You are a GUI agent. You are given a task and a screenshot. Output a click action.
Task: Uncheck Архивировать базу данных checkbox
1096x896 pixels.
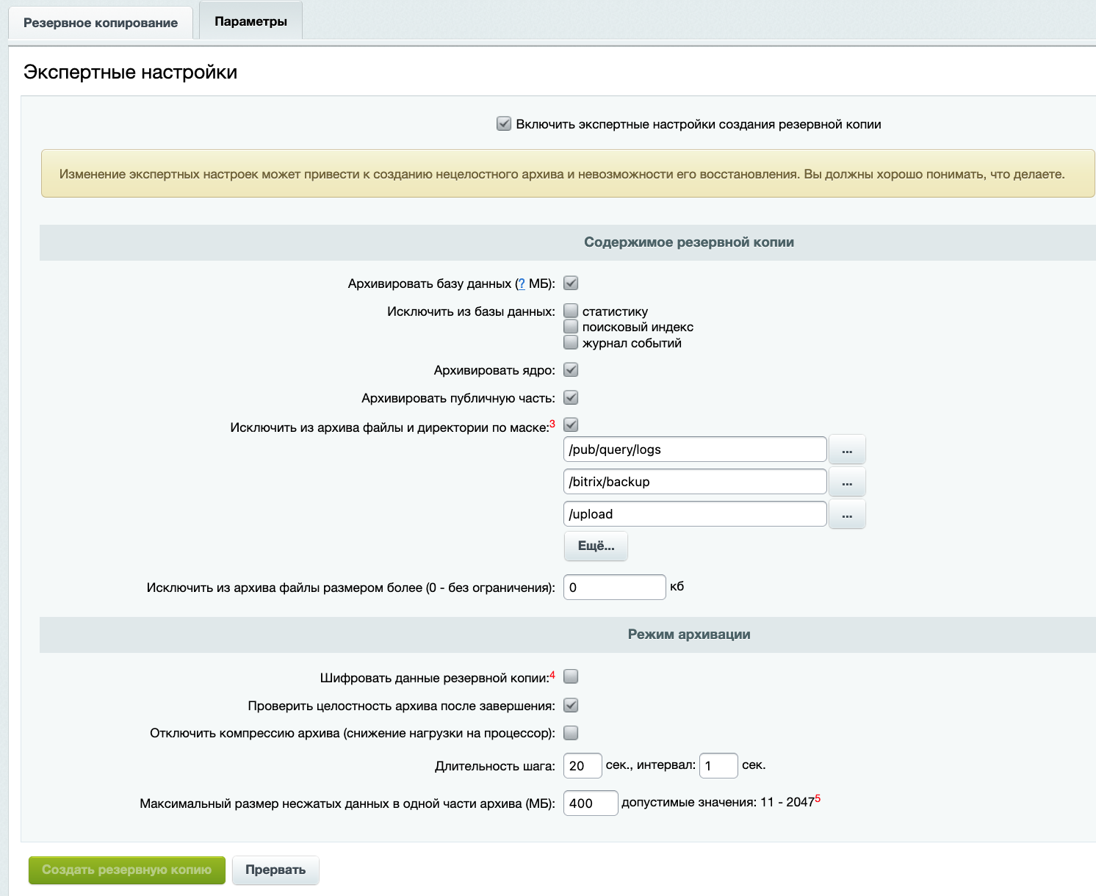(571, 283)
